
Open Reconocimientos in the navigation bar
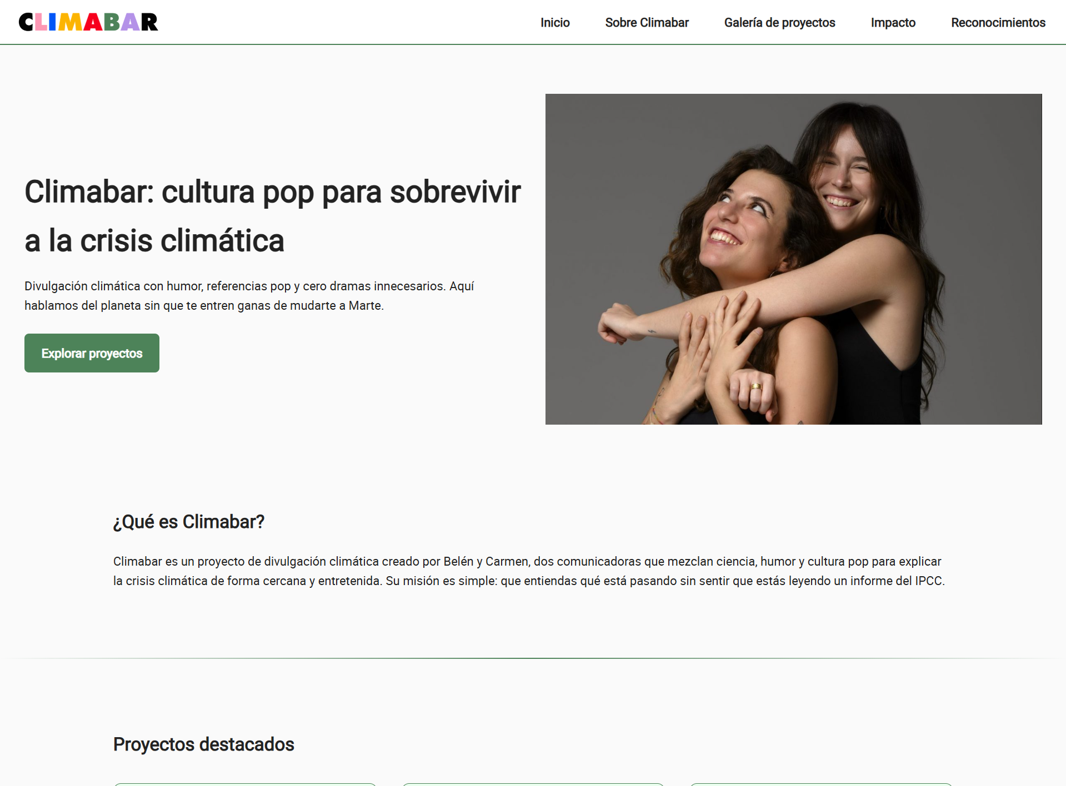(998, 23)
